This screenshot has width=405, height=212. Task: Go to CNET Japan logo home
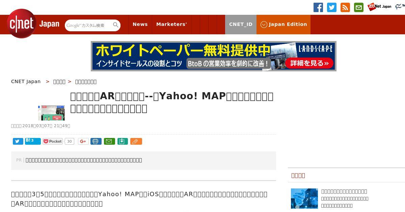[33, 24]
